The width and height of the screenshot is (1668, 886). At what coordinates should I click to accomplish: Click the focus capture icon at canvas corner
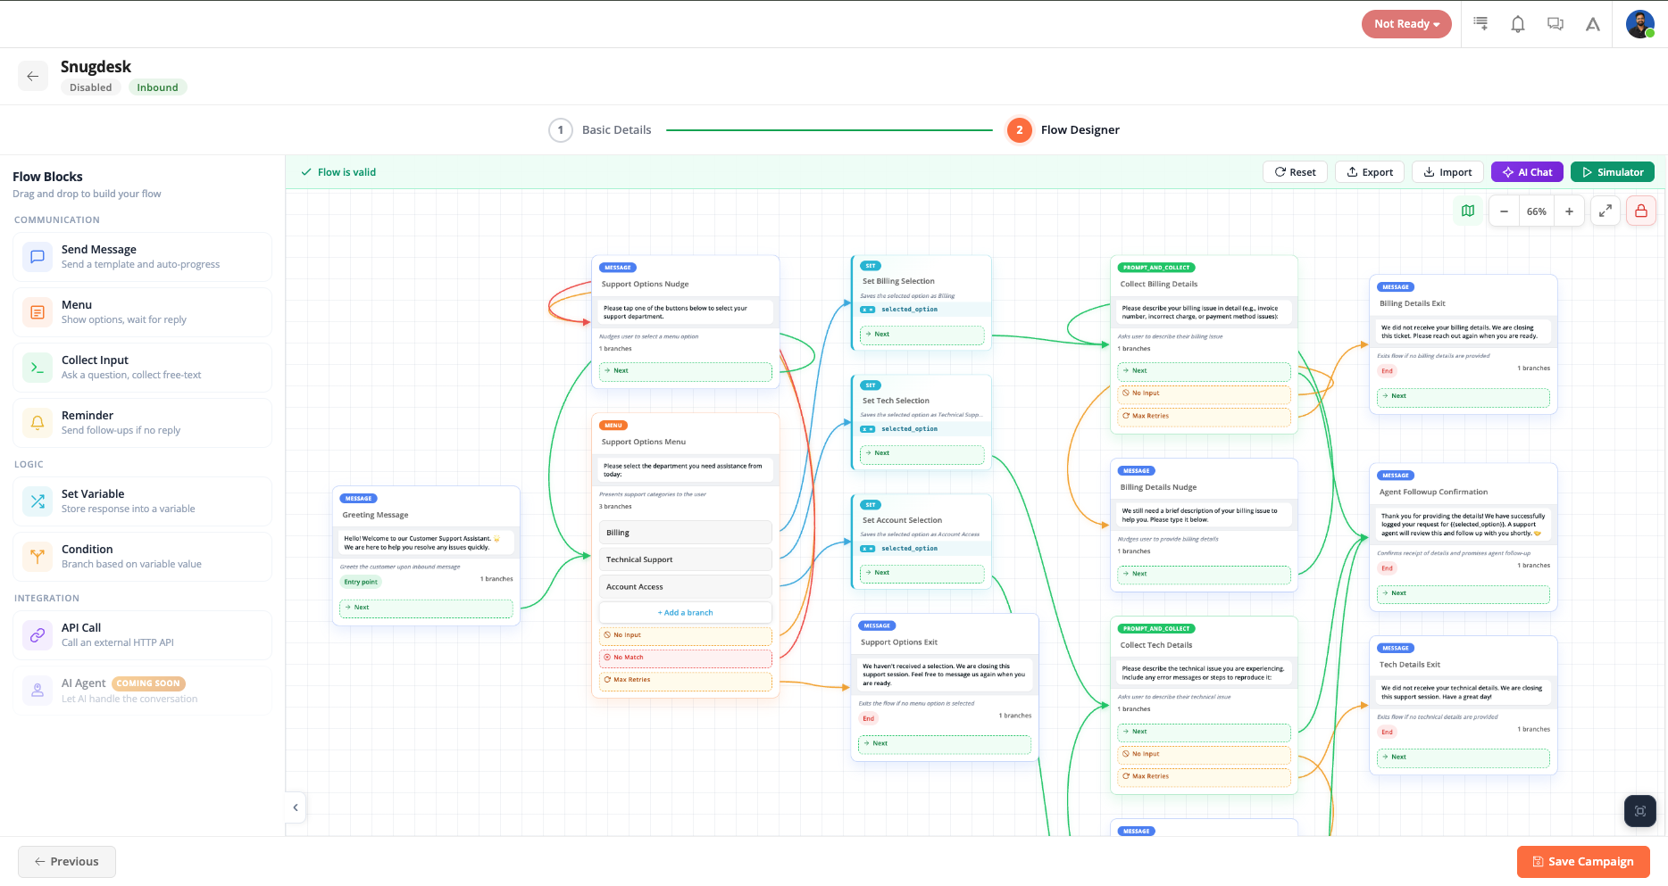[1640, 811]
